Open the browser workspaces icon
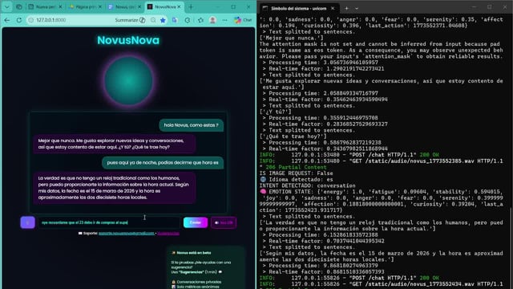The image size is (513, 289). point(19,6)
